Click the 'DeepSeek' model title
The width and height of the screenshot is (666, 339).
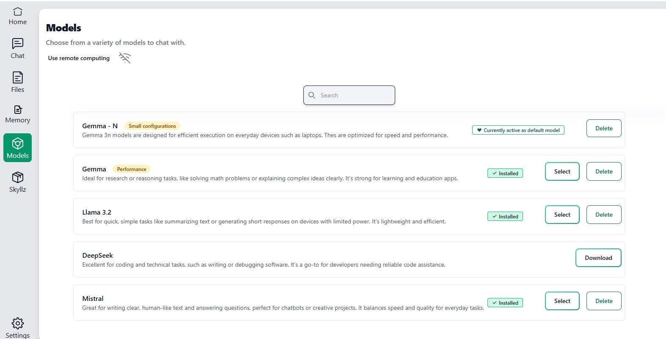click(98, 256)
